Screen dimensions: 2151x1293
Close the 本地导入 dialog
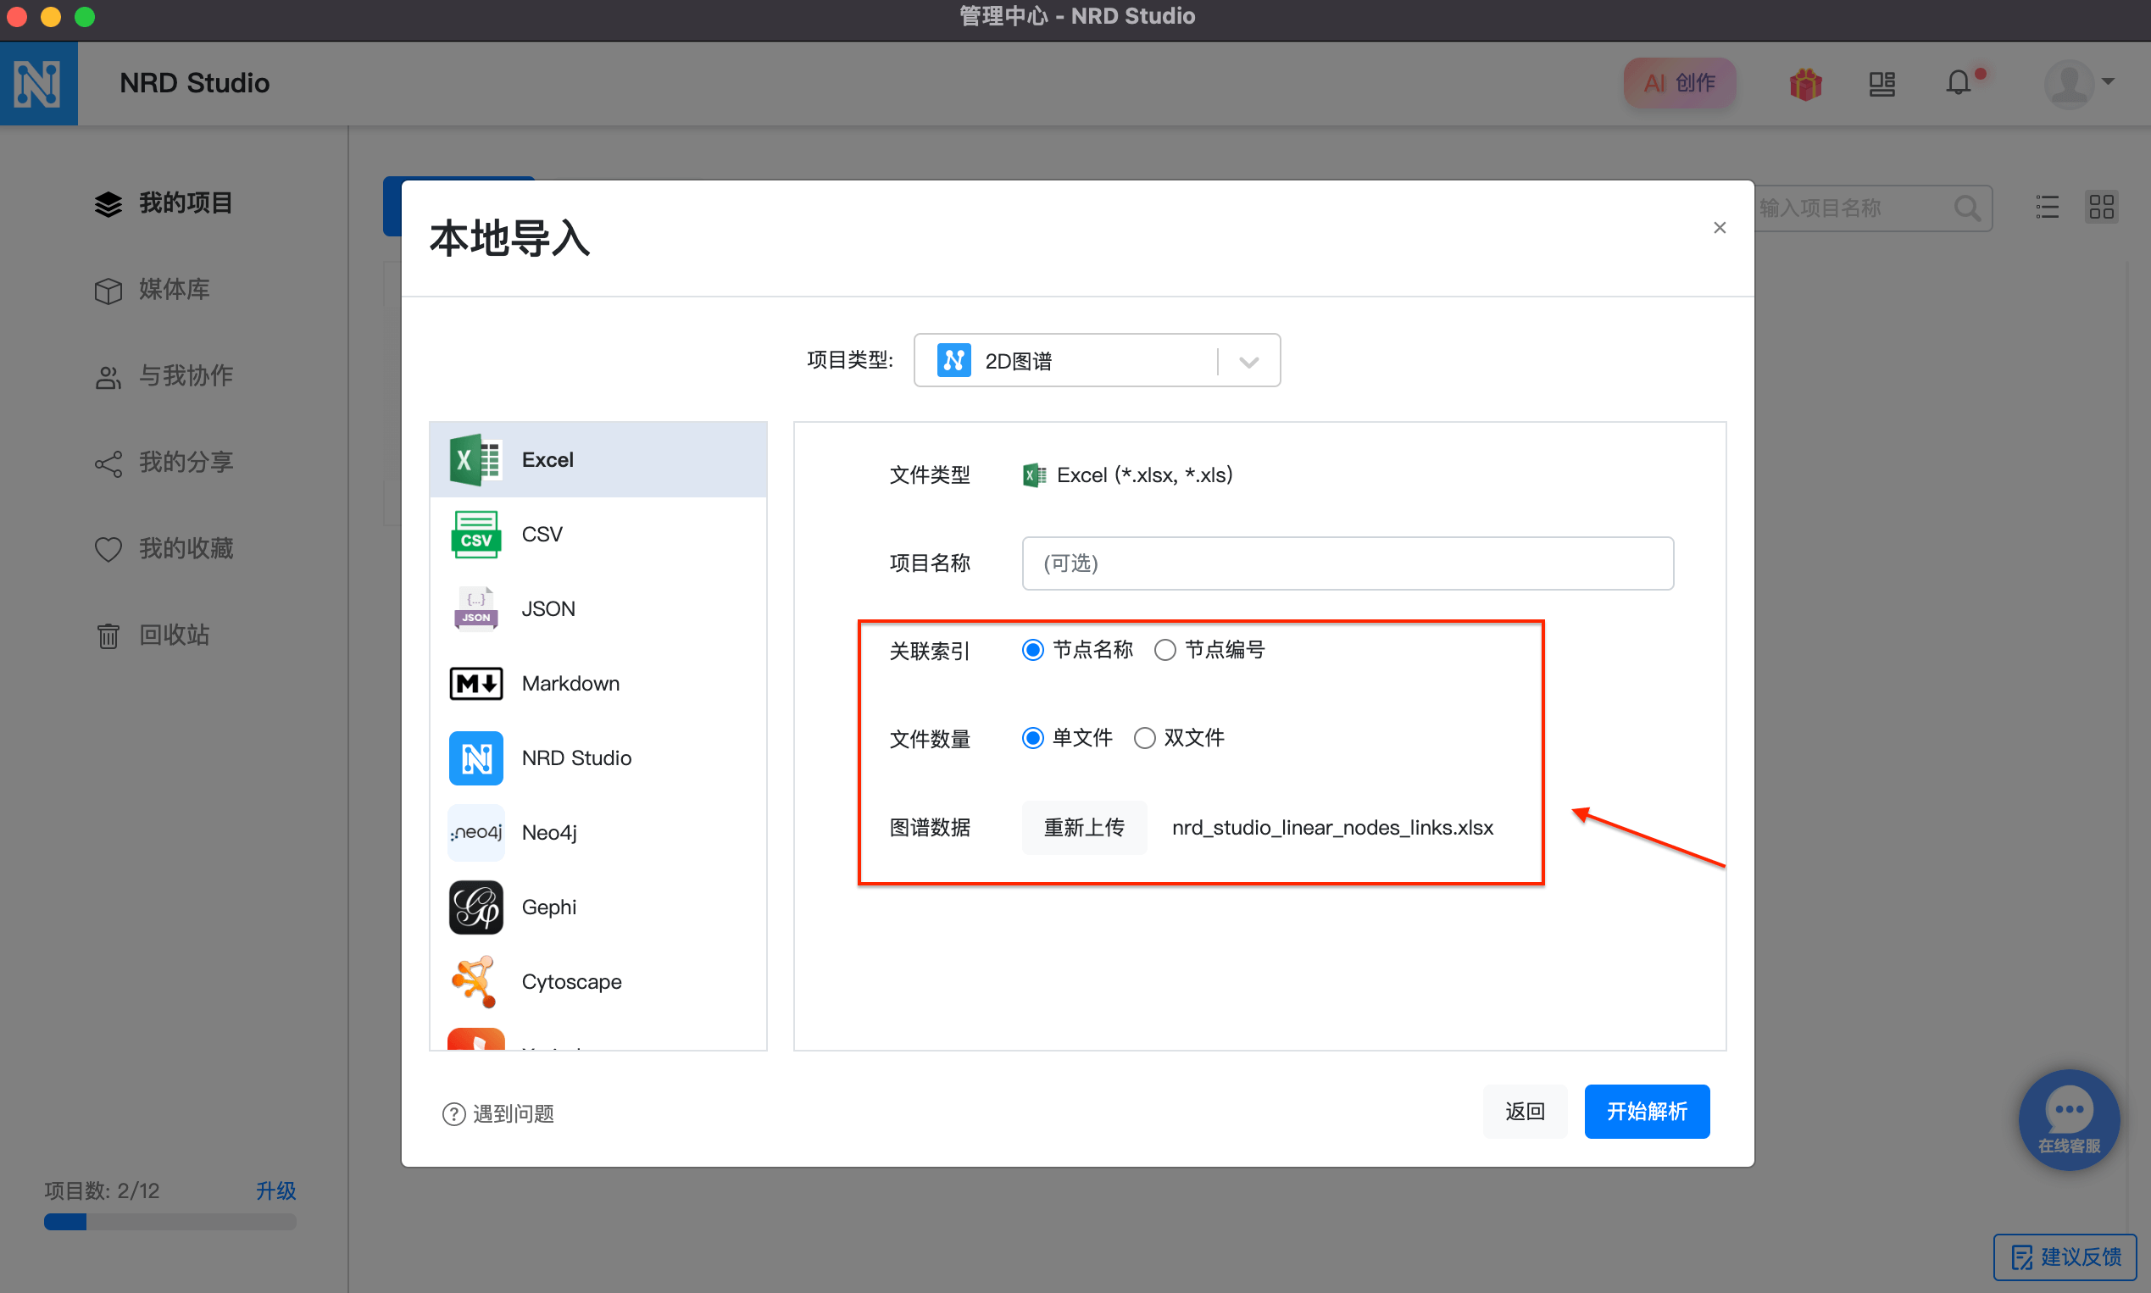coord(1719,227)
